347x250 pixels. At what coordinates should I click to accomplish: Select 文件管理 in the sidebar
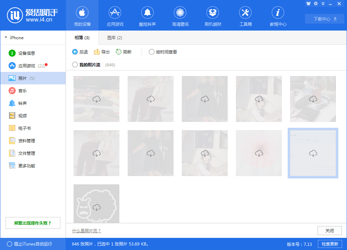click(33, 153)
